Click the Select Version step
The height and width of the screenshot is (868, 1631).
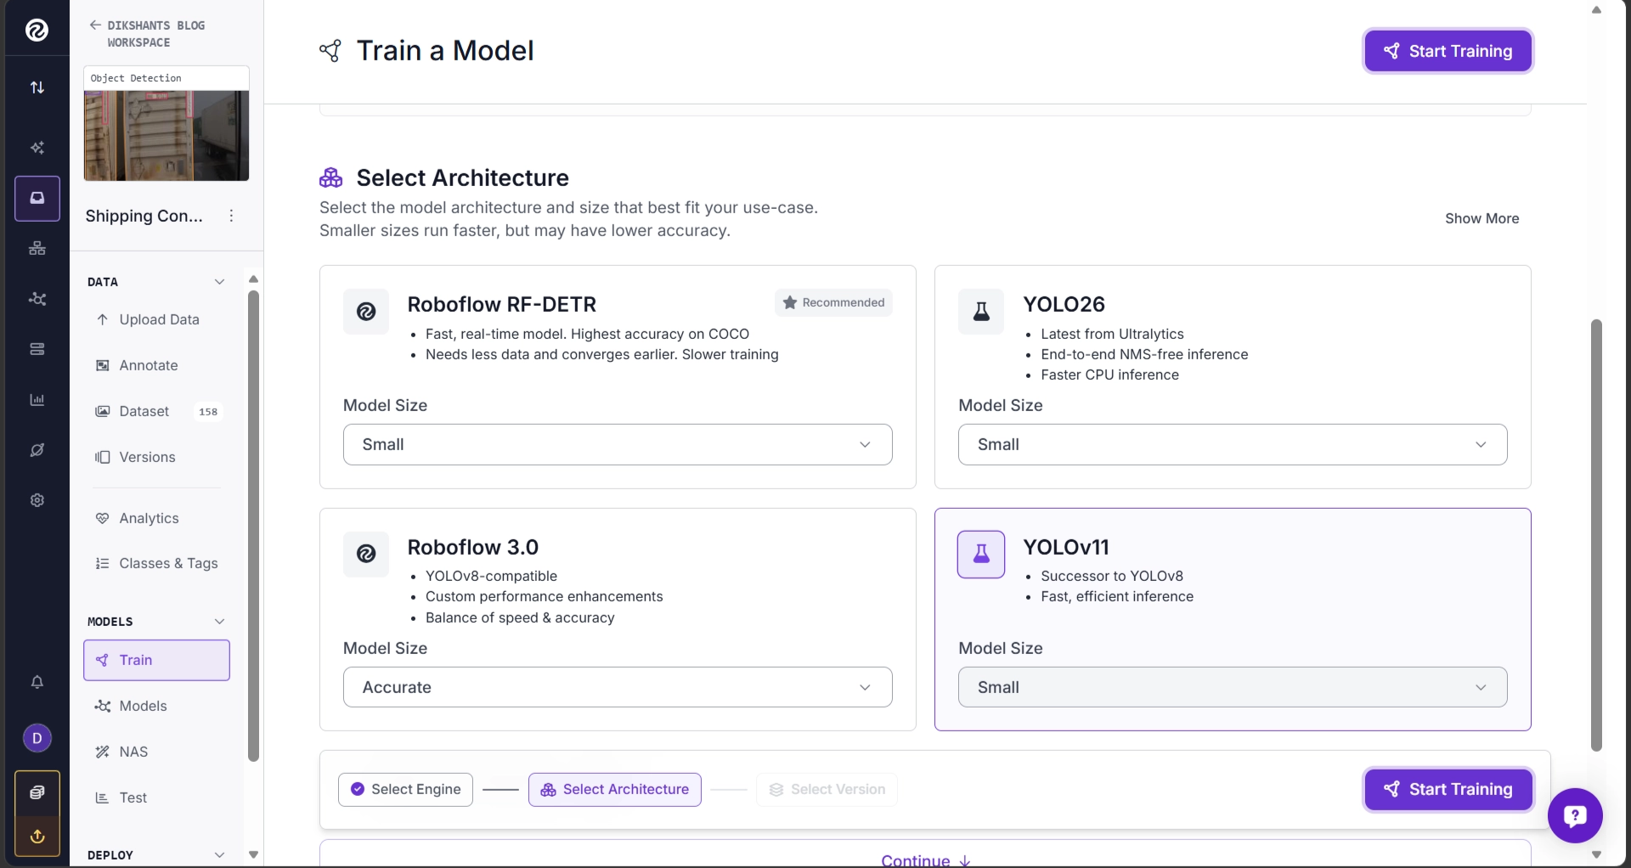[827, 789]
